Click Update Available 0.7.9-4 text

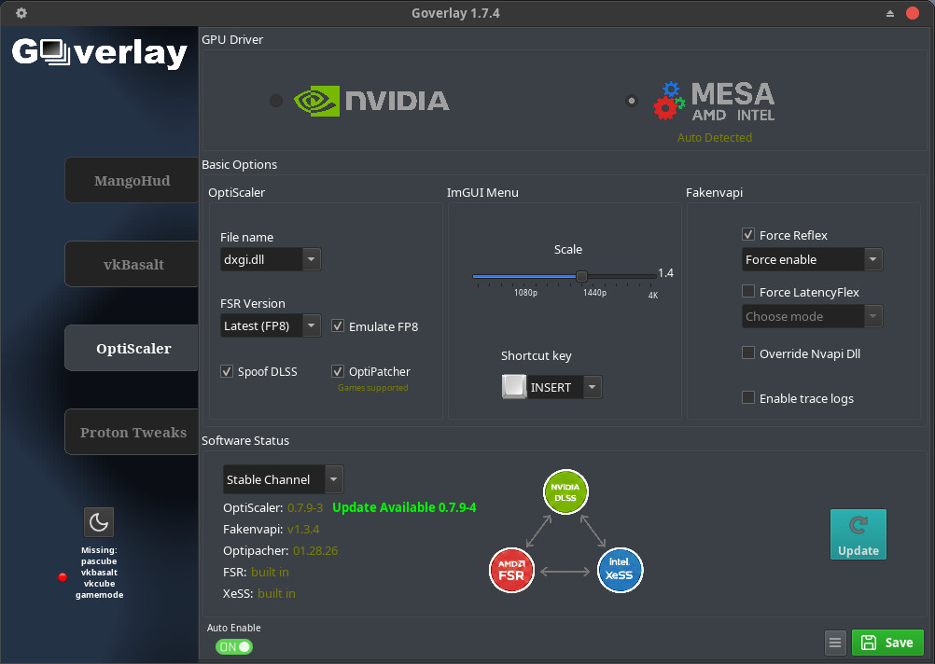[x=404, y=507]
